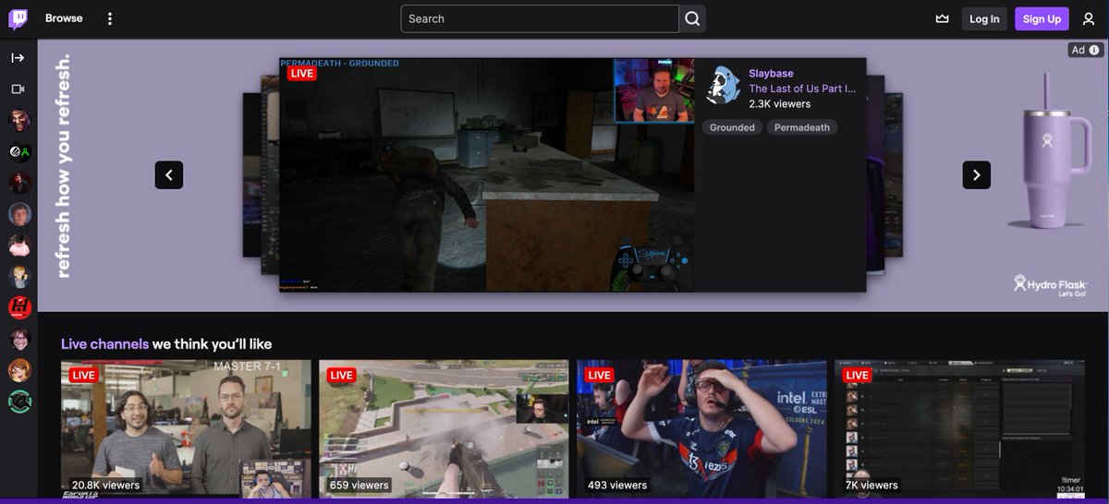Click the camera followed-channels icon in sidebar
The image size is (1109, 504).
click(x=18, y=90)
